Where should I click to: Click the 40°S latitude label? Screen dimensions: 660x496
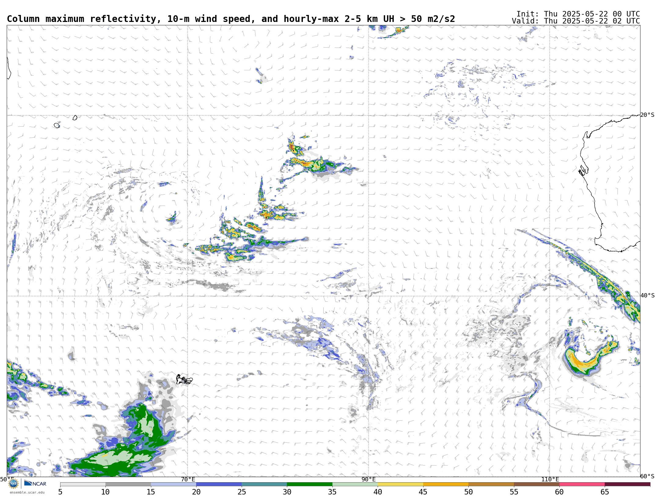tap(647, 296)
